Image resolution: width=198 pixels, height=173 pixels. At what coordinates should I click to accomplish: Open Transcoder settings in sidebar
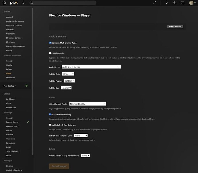click(11, 139)
